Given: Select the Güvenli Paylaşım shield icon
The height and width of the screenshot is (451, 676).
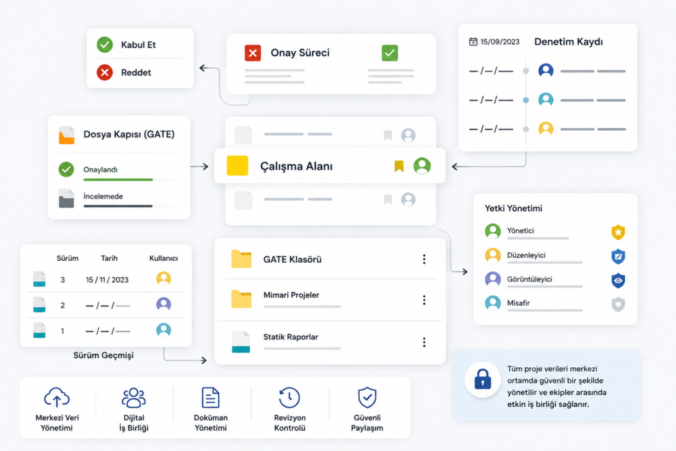Looking at the screenshot, I should click(x=367, y=398).
